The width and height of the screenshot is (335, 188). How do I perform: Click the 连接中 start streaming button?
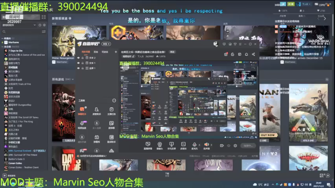[x=248, y=145]
